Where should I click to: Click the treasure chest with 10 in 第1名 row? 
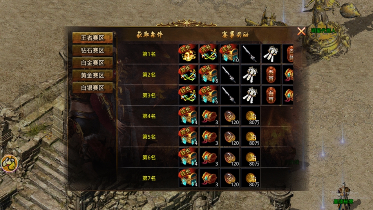[230, 54]
